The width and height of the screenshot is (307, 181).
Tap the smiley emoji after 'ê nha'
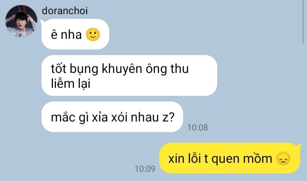93,34
